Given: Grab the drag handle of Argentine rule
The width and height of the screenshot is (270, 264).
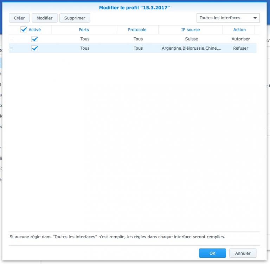Looking at the screenshot, I should [x=12, y=48].
